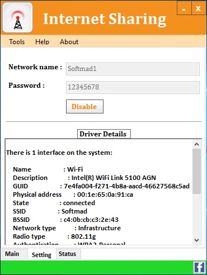Click the scroll down arrow in driver details
This screenshot has width=207, height=275.
[x=196, y=240]
